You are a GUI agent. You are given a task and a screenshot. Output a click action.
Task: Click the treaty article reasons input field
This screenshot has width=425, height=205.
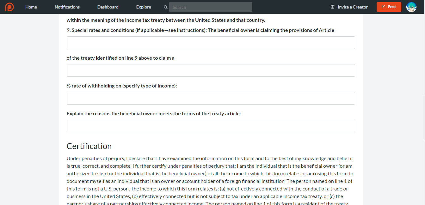point(211,126)
